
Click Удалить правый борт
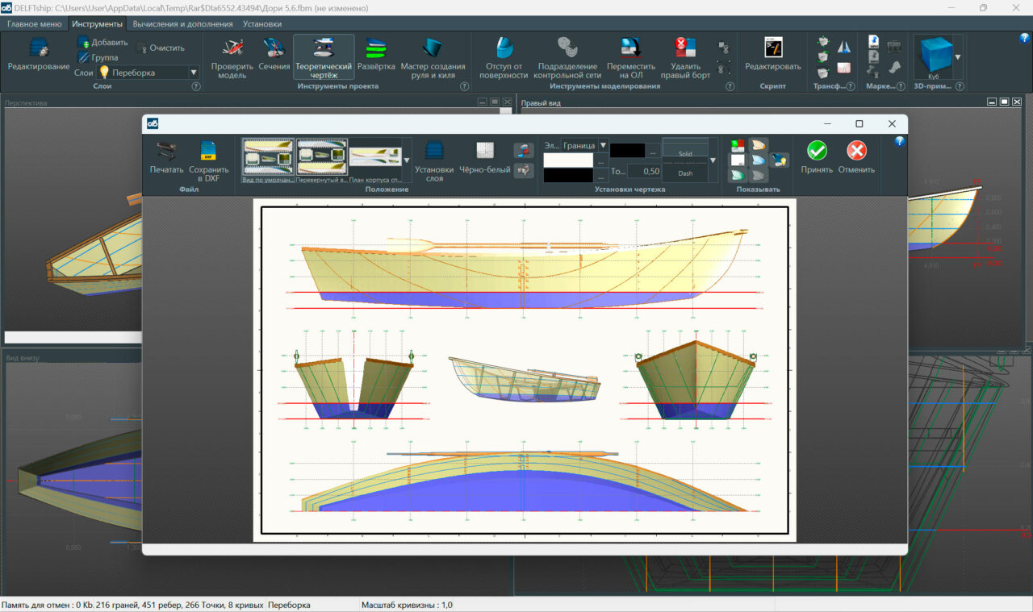[x=685, y=58]
